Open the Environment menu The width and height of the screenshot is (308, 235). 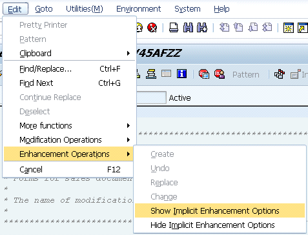click(138, 9)
